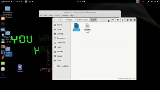
Task: Select the VMwareTools desktop folder
Action: [8, 37]
